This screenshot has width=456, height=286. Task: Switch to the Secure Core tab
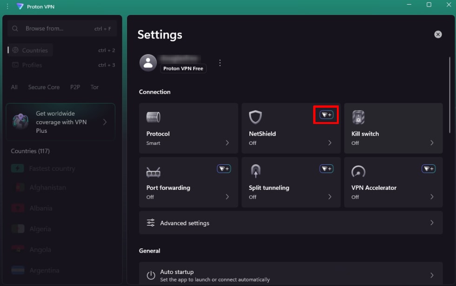tap(44, 87)
